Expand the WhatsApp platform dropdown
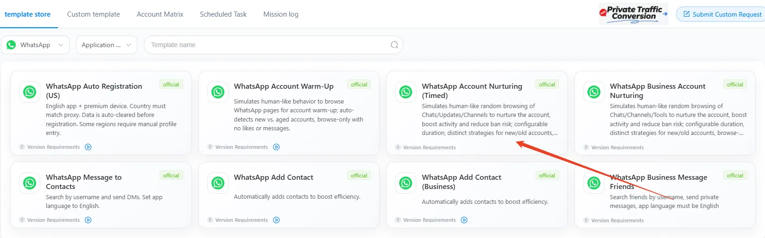The image size is (765, 238). 35,45
